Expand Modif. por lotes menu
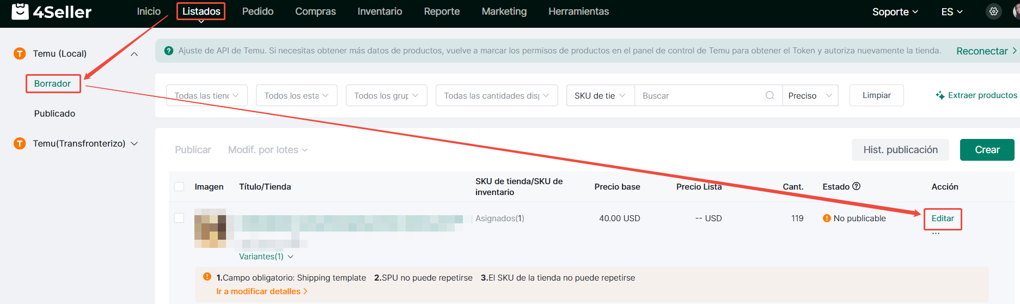 267,150
